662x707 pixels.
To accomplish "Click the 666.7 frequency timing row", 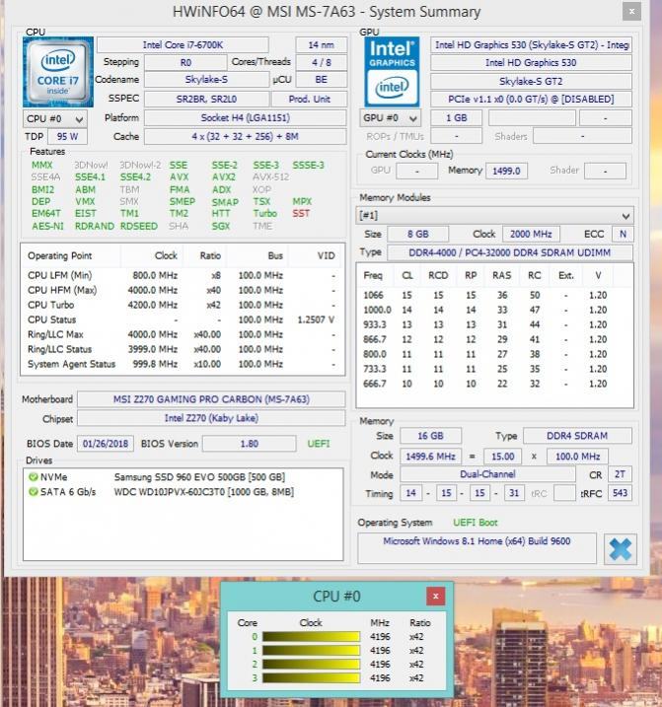I will click(x=494, y=384).
